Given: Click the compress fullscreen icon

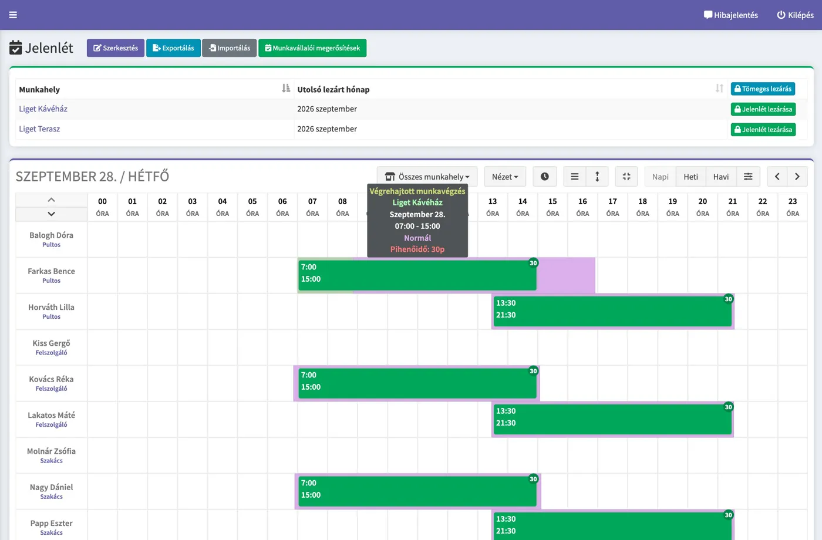Looking at the screenshot, I should [x=626, y=177].
